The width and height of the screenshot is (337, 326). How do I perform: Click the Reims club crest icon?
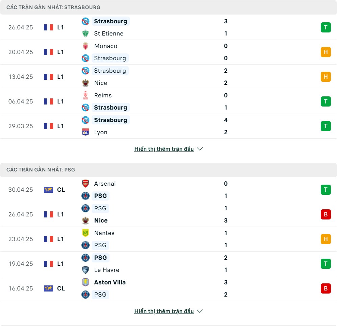(x=86, y=95)
